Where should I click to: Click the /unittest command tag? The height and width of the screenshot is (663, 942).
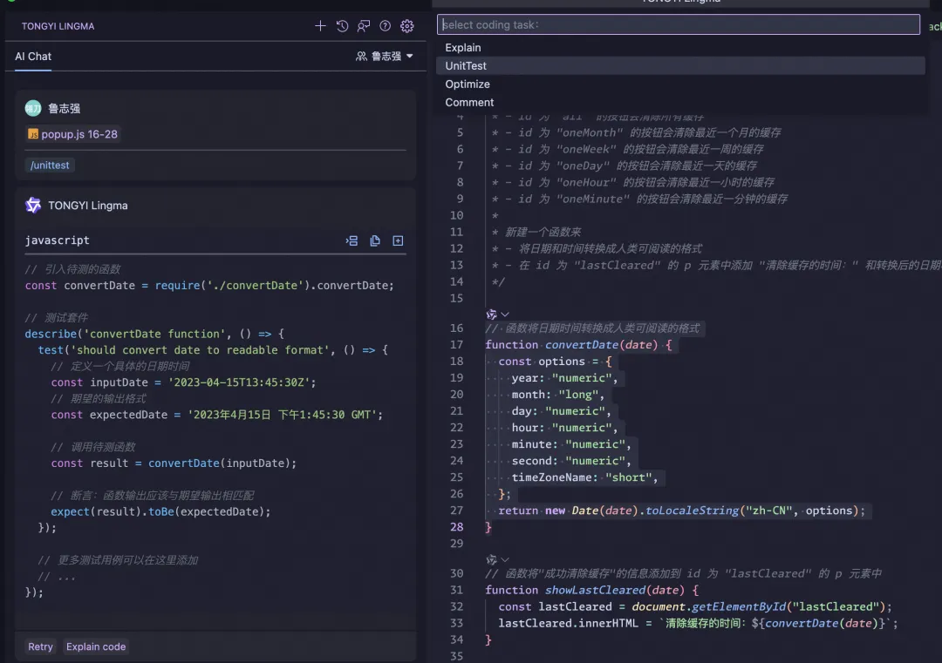point(50,165)
